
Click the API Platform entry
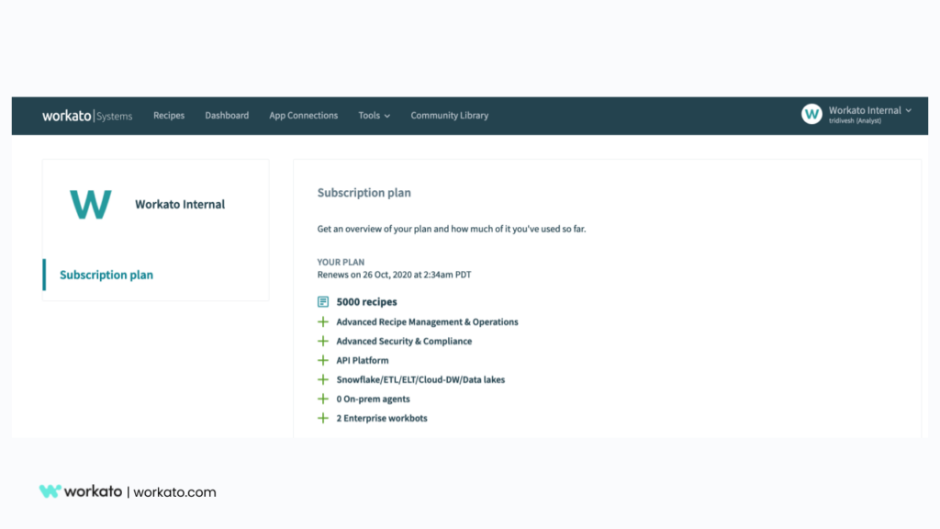tap(362, 360)
